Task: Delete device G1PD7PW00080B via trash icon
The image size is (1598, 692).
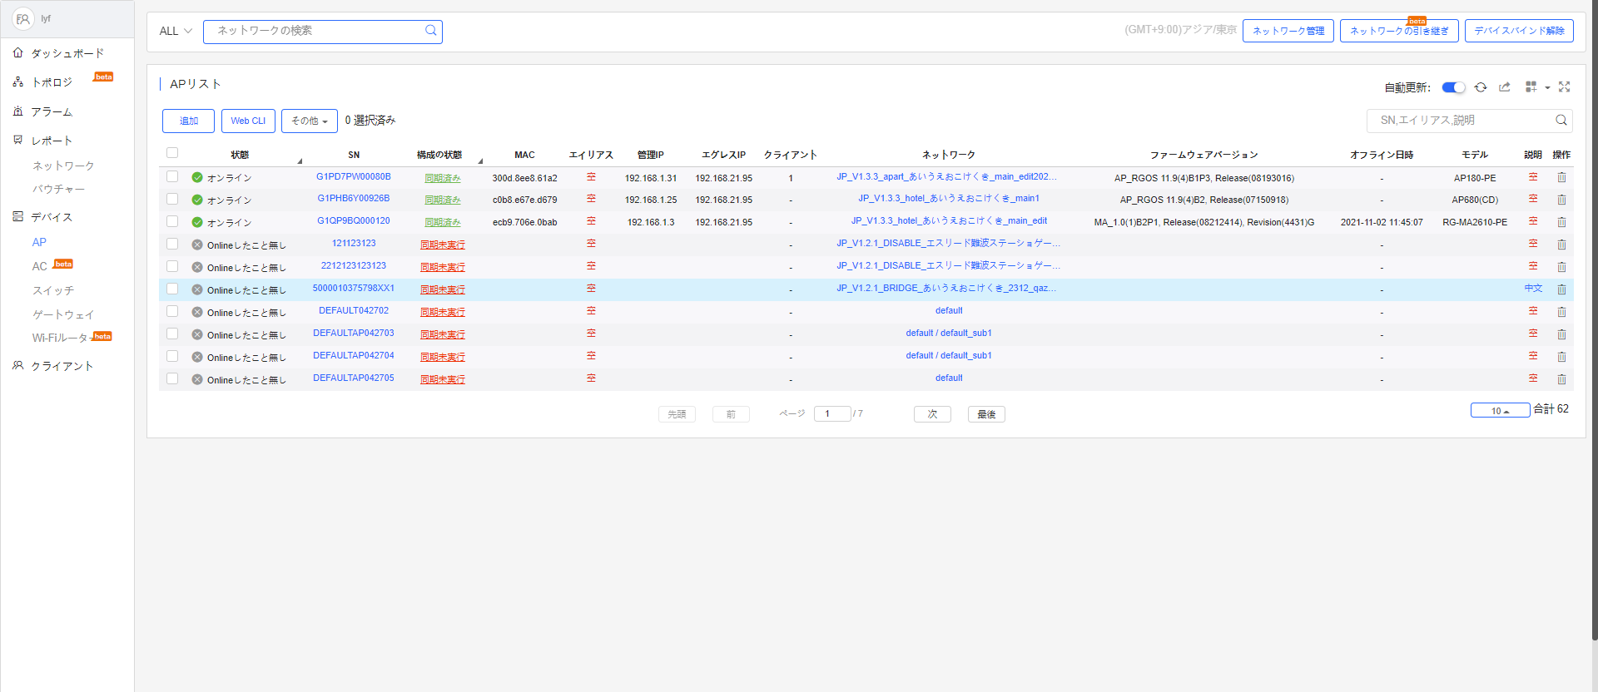Action: click(x=1561, y=177)
